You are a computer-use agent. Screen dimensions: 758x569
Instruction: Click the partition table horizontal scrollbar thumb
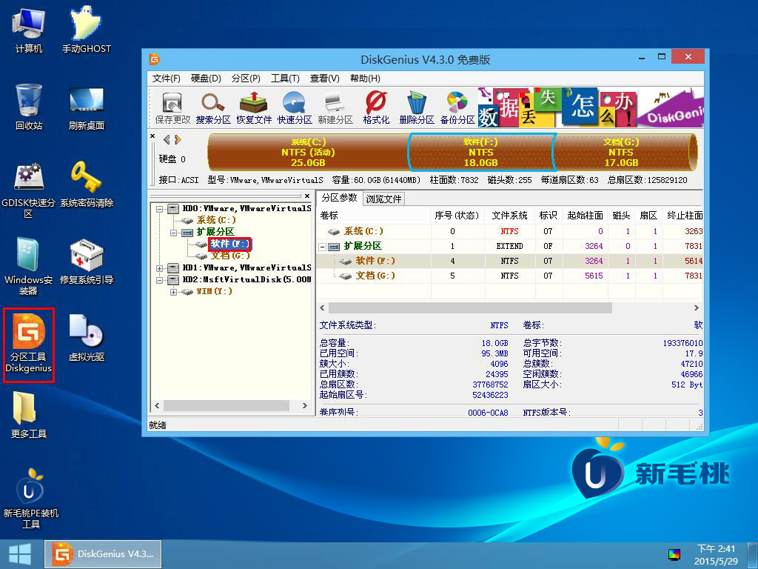point(470,308)
